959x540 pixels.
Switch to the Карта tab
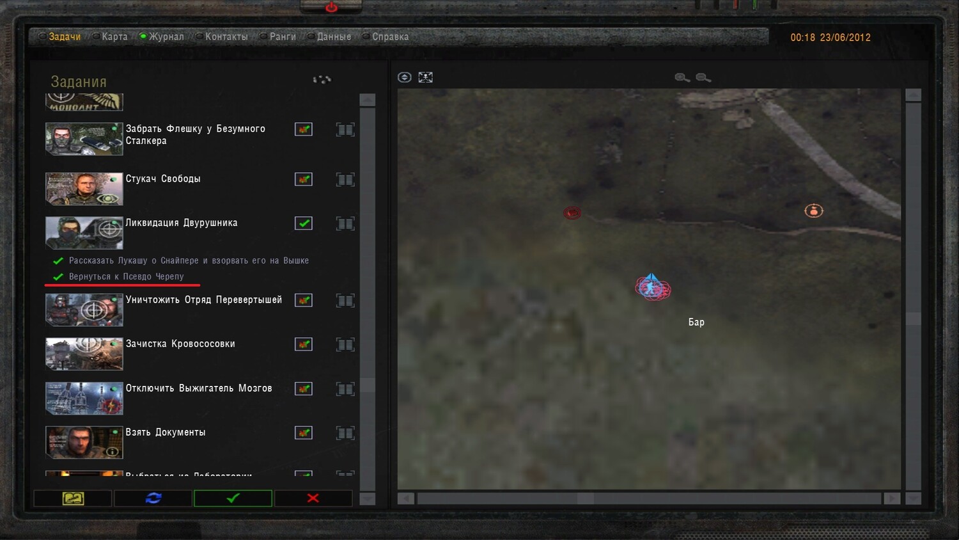(114, 36)
